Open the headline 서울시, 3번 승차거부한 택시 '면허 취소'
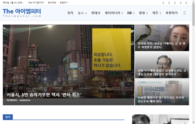Screen dimensions: 195x124 tap(44, 95)
